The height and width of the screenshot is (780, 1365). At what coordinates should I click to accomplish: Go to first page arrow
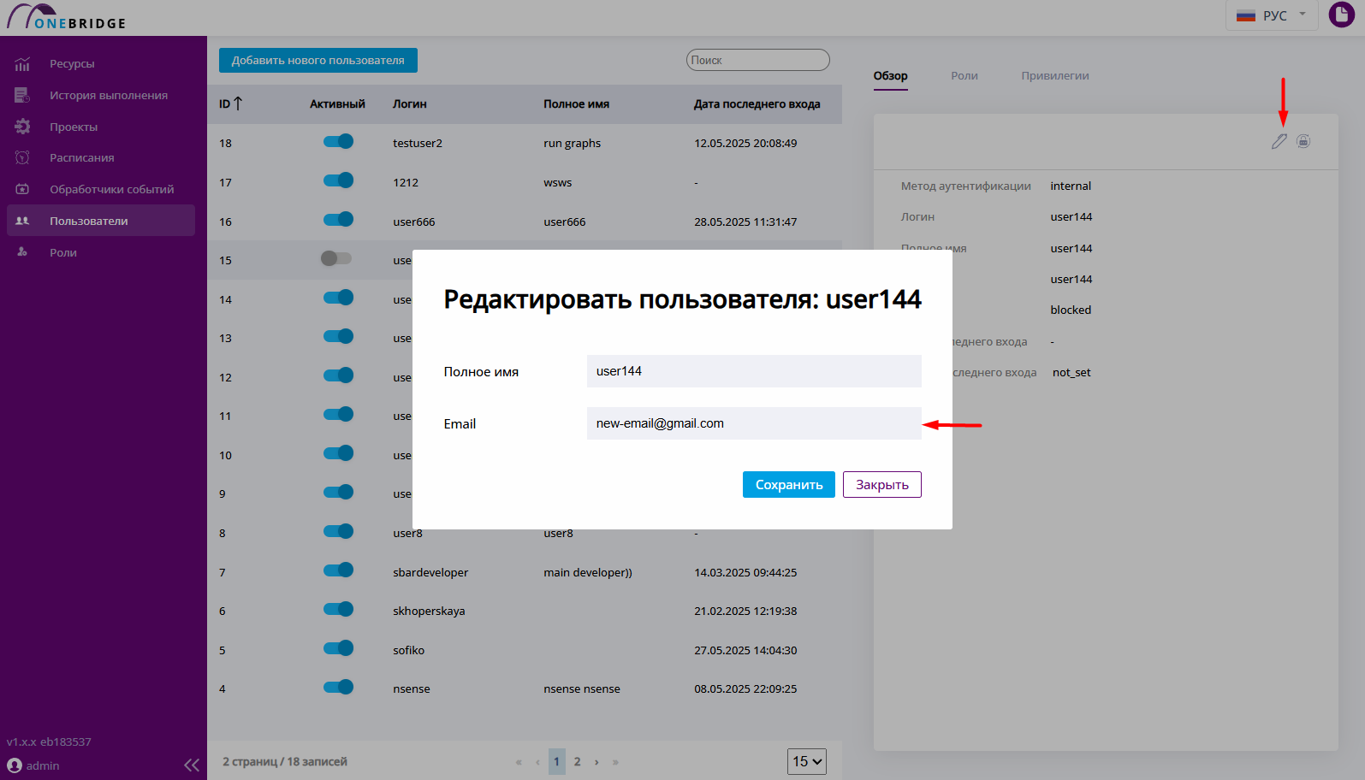click(519, 762)
